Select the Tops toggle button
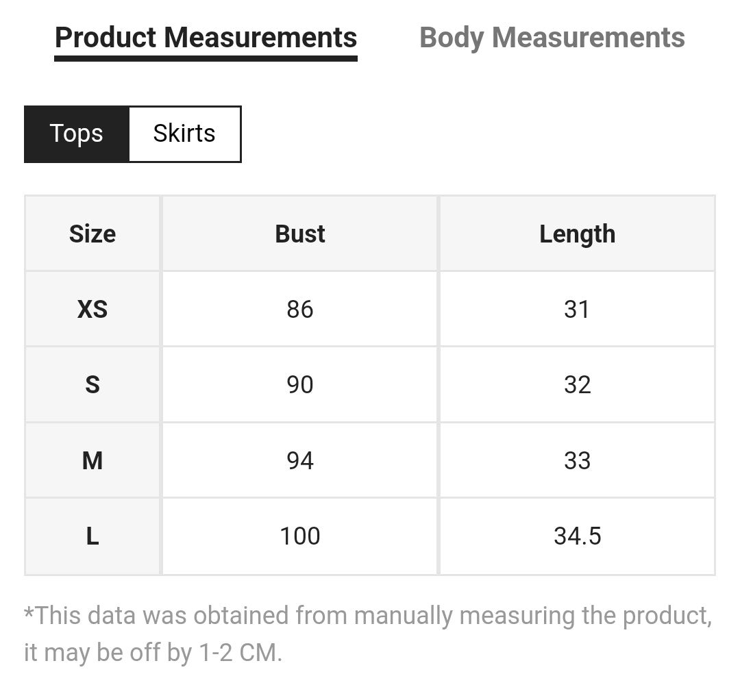Screen dimensions: 740x685 click(76, 134)
